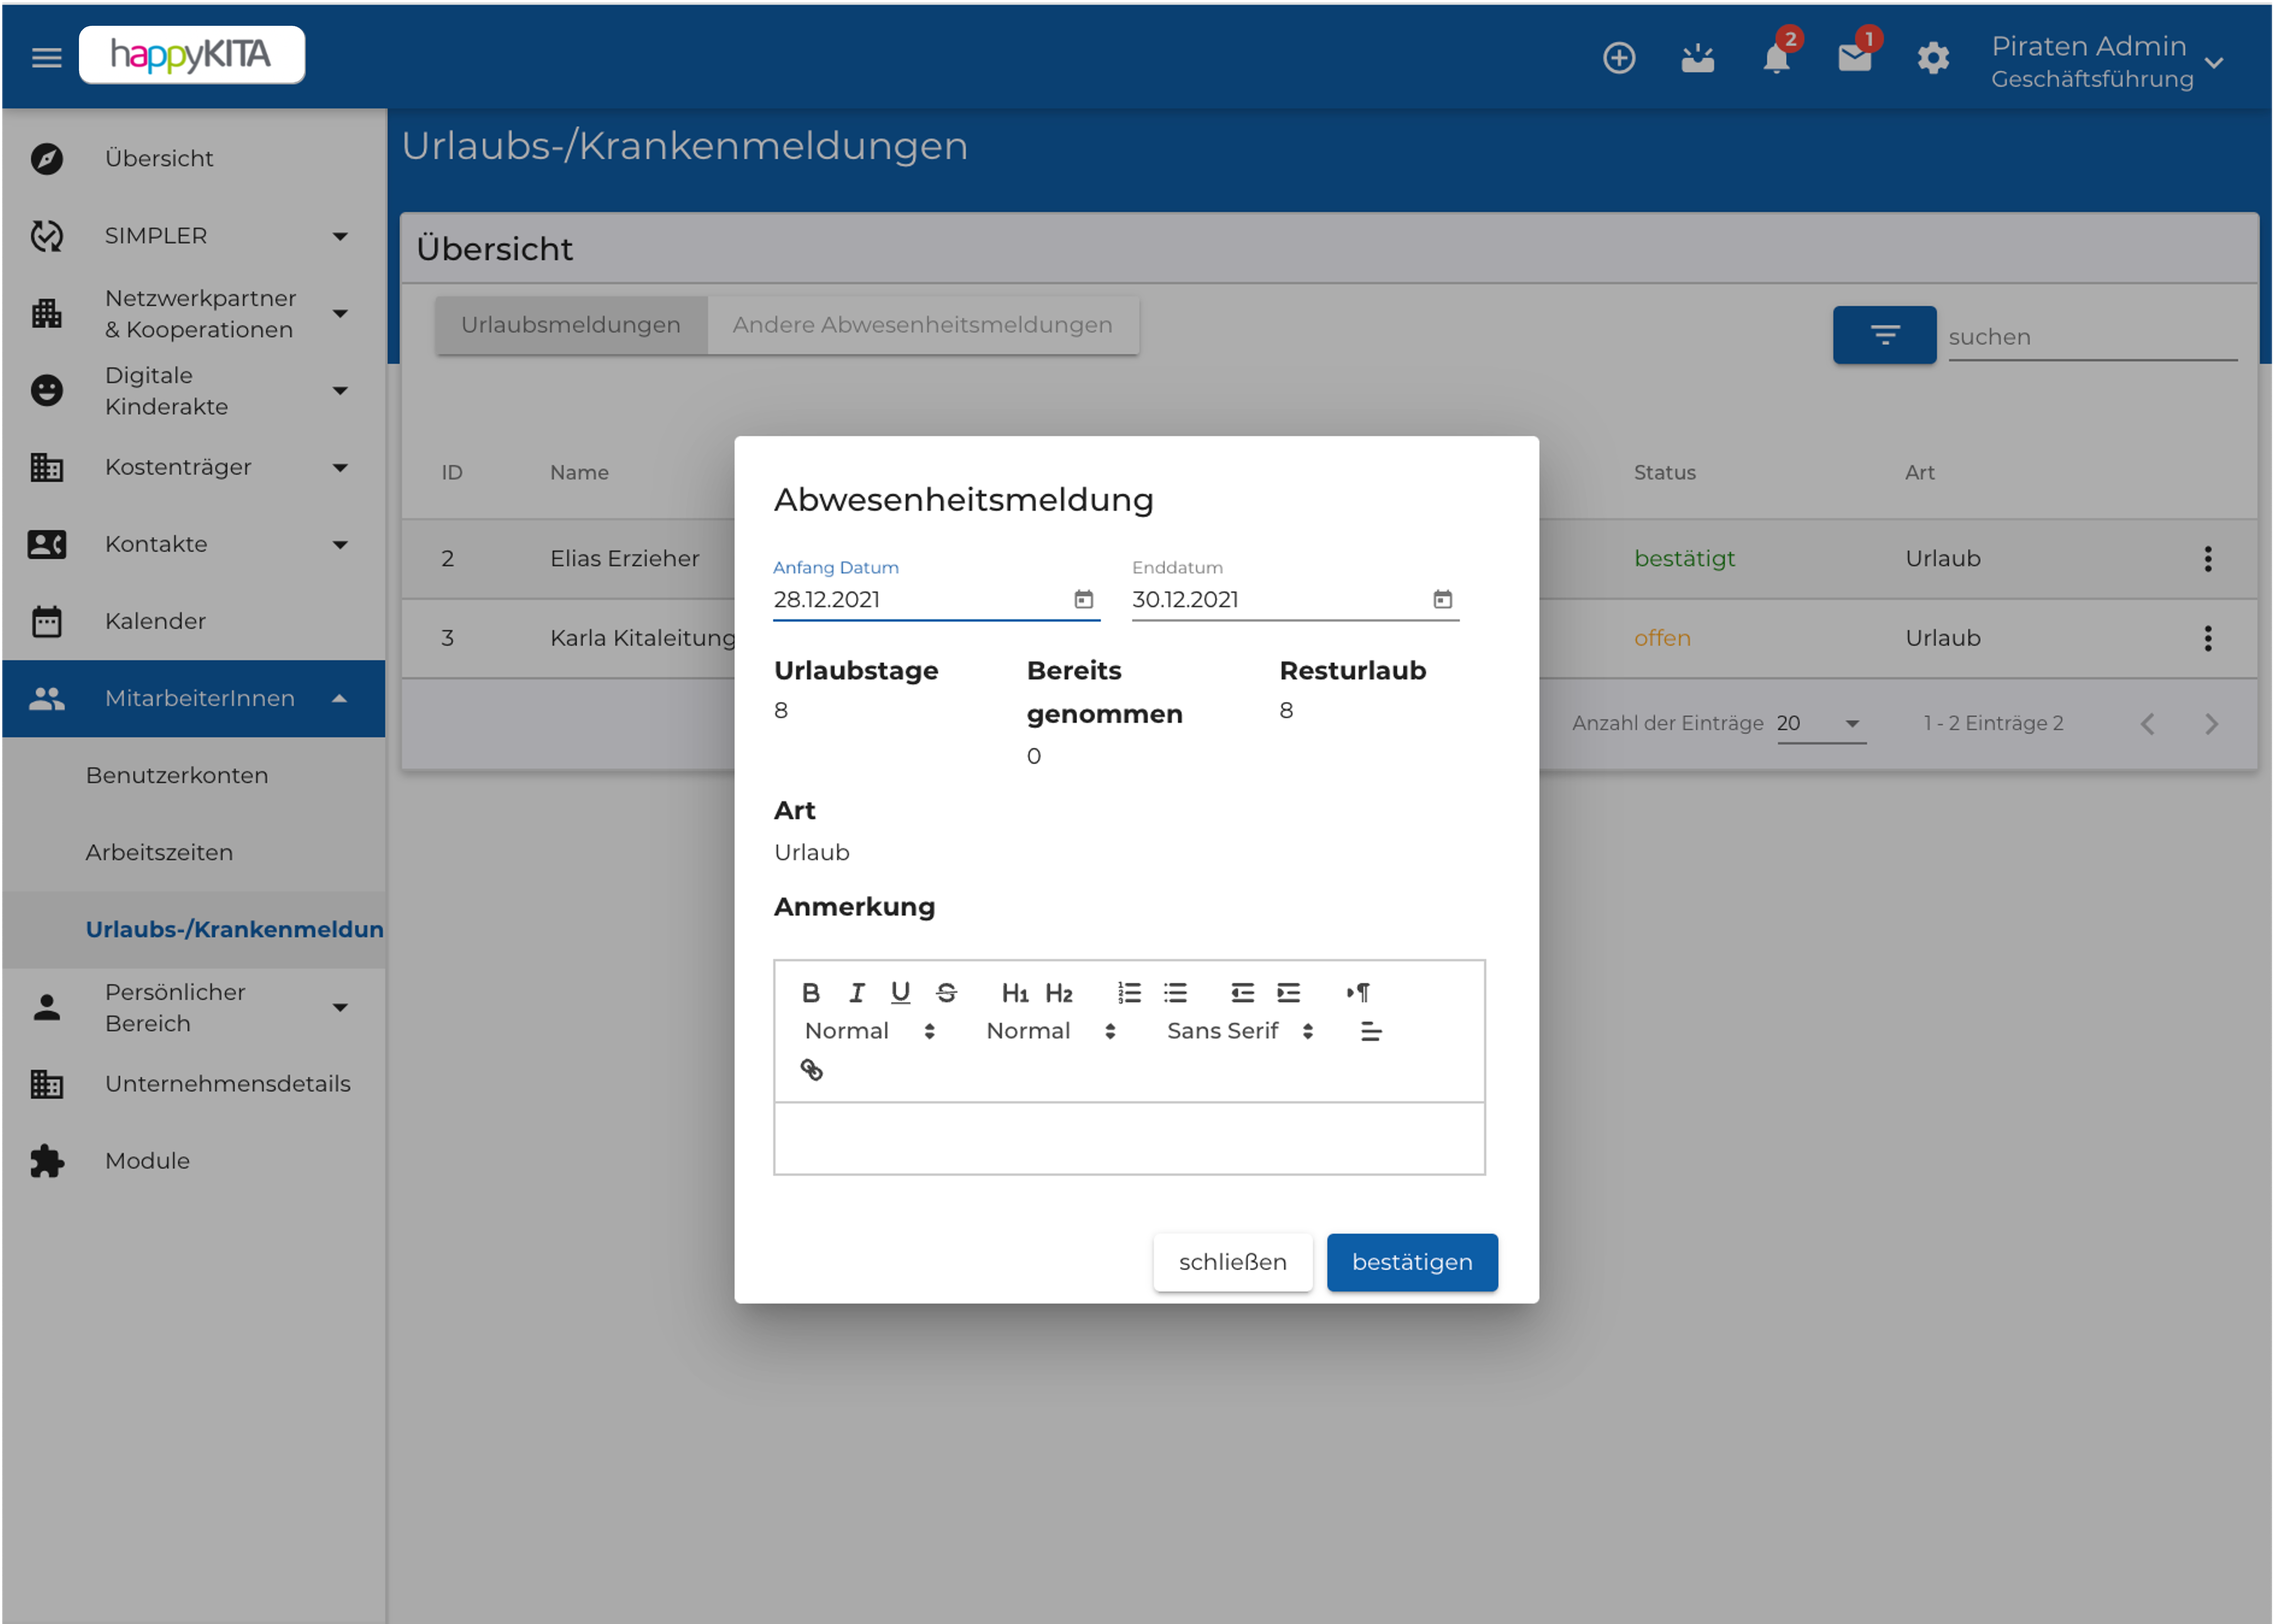2274x1624 pixels.
Task: Open the Sans Serif font dropdown
Action: click(1240, 1031)
